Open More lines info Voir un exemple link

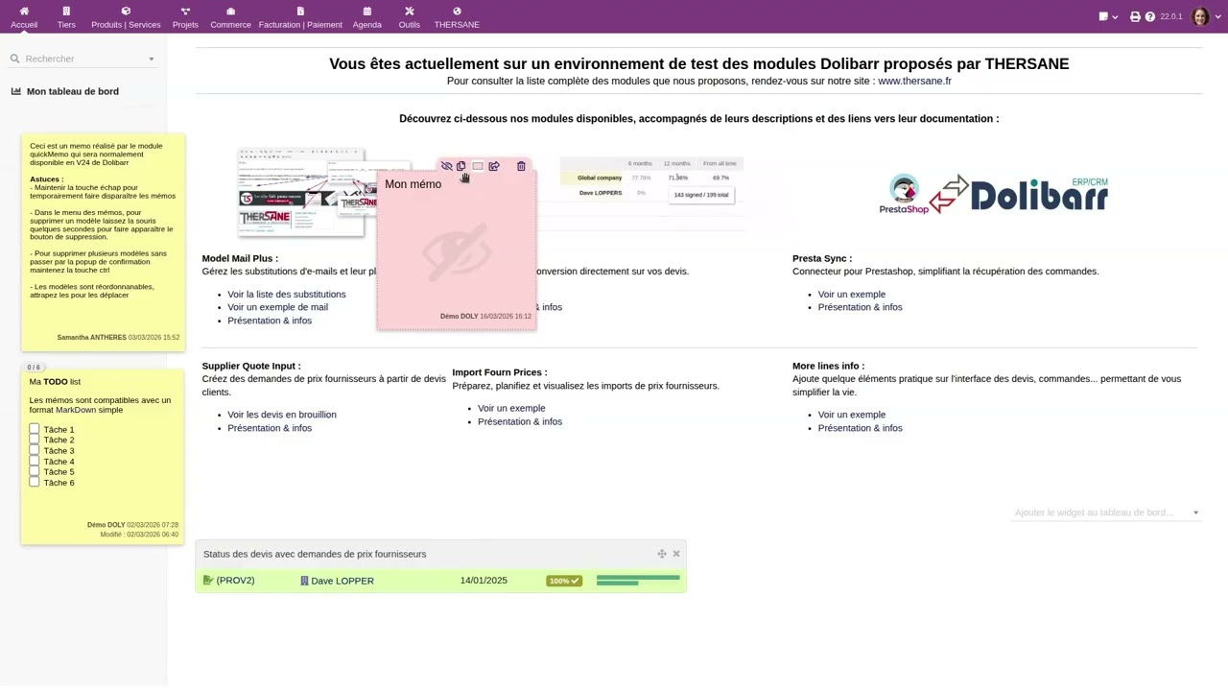click(852, 415)
